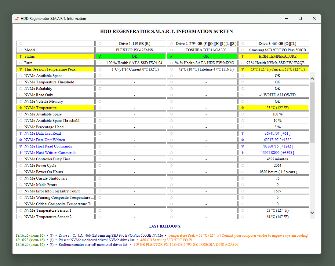Select the radio circle beside Model label
The height and width of the screenshot is (266, 335).
click(21, 50)
